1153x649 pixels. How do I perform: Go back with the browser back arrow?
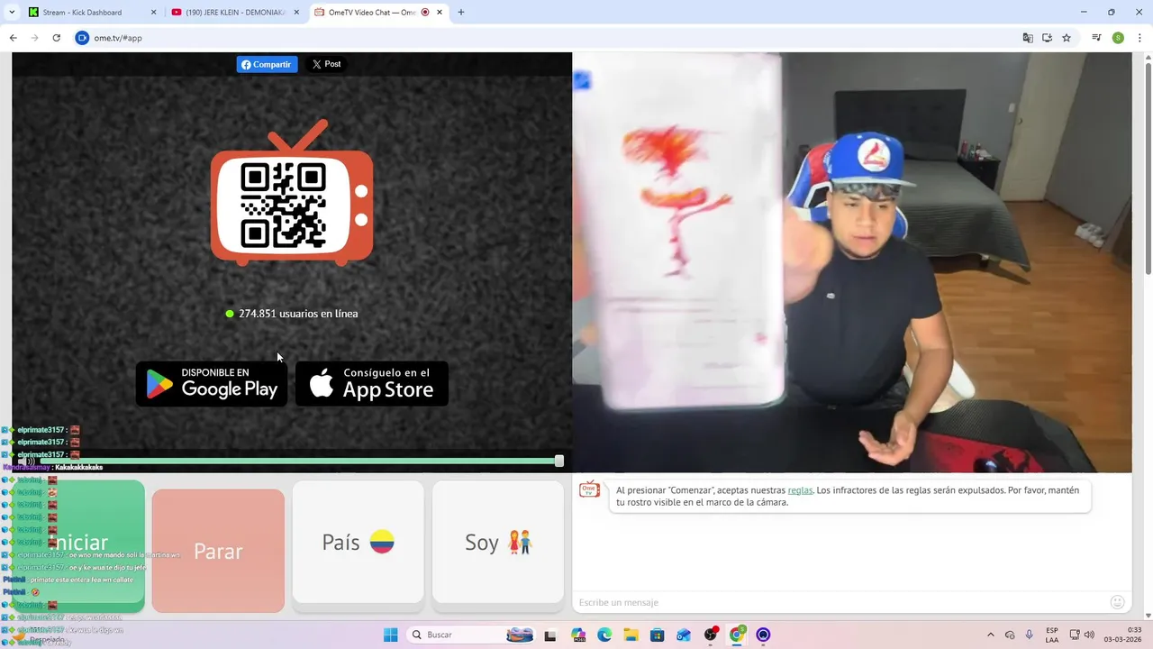(x=13, y=38)
